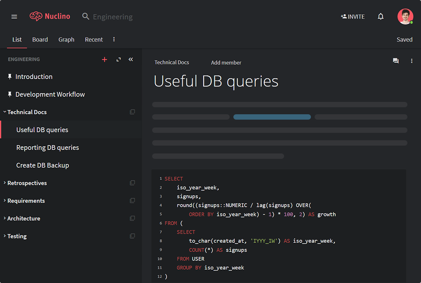Screen dimensions: 421x283
Task: Open the comments panel icon
Action: click(396, 61)
